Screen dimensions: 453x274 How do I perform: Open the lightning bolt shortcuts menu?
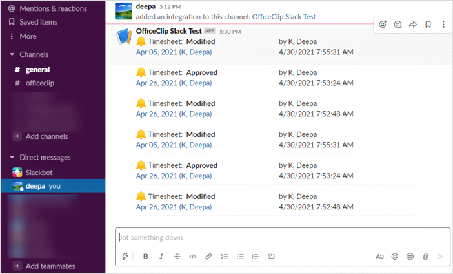[125, 257]
